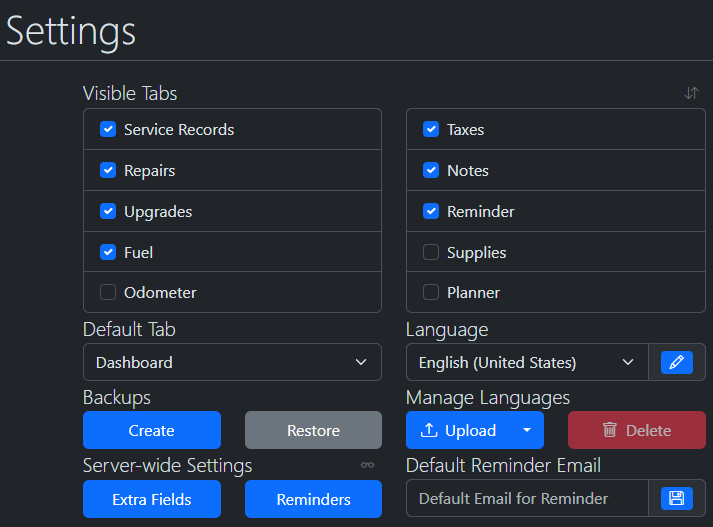Click the Restore backup button
Screen dimensions: 713x527
tap(313, 430)
